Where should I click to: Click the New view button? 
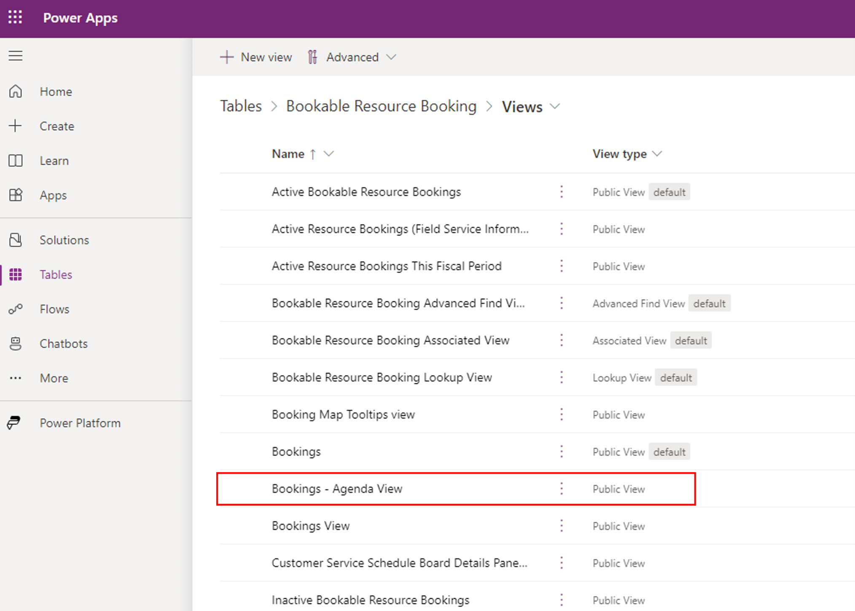257,57
